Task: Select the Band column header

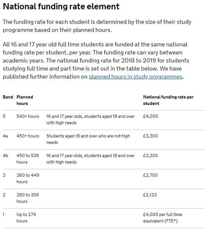Action: pyautogui.click(x=8, y=97)
